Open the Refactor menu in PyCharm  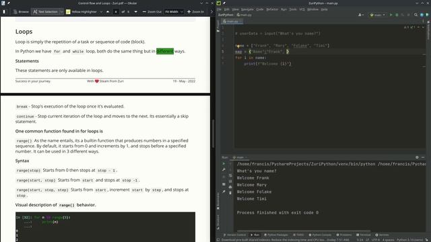pos(272,9)
